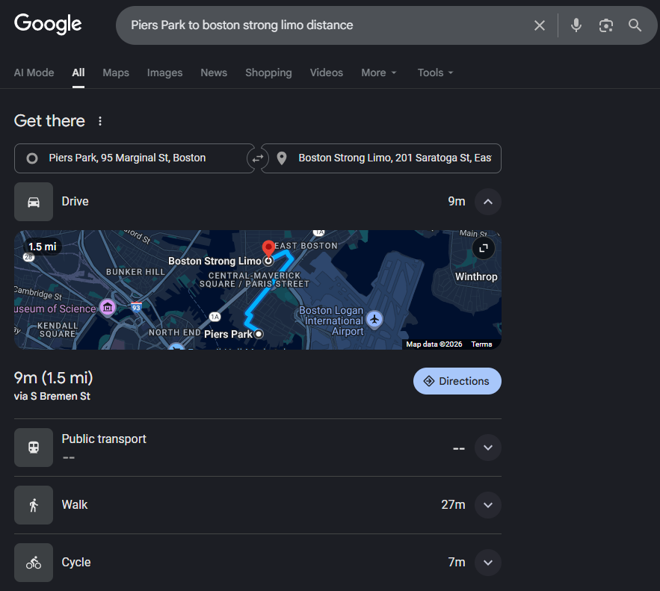The width and height of the screenshot is (660, 591).
Task: Collapse the Drive route section
Action: 487,202
